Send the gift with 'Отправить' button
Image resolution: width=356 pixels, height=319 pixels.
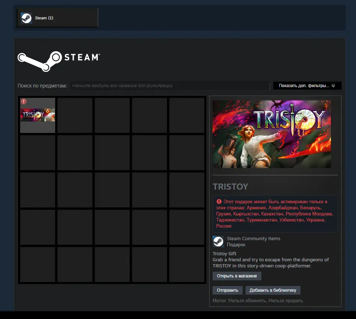[228, 290]
